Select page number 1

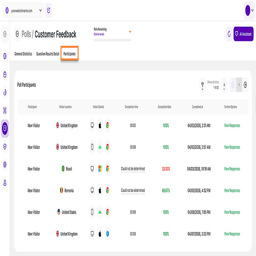point(239,85)
